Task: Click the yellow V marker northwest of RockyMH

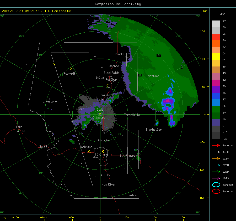Action: click(x=55, y=64)
